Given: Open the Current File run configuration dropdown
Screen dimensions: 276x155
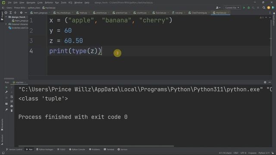Looking at the screenshot, I should (232, 8).
